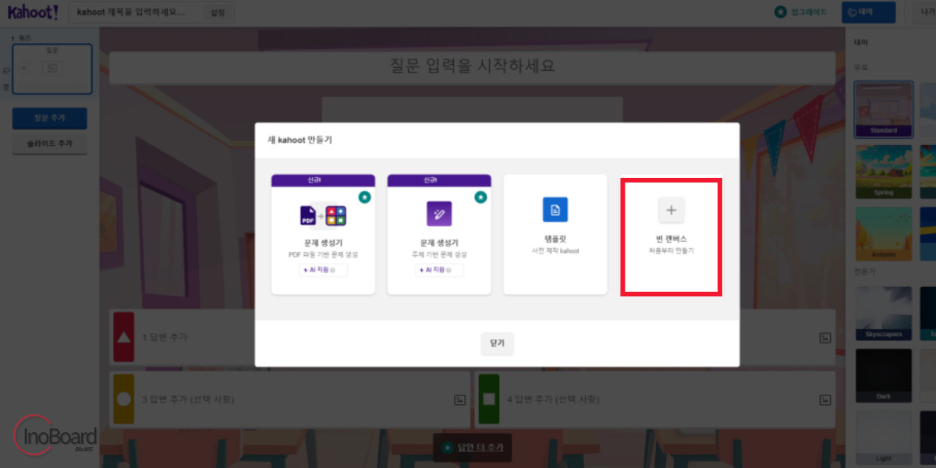This screenshot has width=936, height=468.
Task: Select the Standard theme thumbnail
Action: click(884, 108)
